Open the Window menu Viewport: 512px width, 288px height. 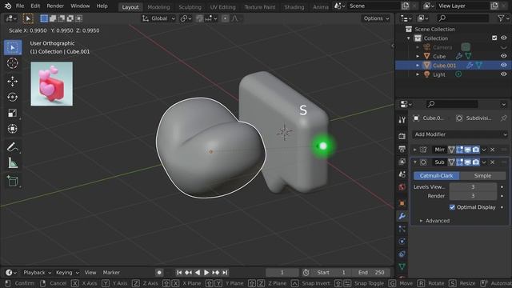pos(80,6)
